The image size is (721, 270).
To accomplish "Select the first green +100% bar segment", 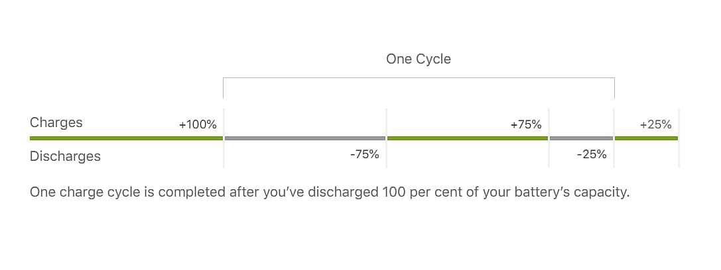I will [x=126, y=138].
